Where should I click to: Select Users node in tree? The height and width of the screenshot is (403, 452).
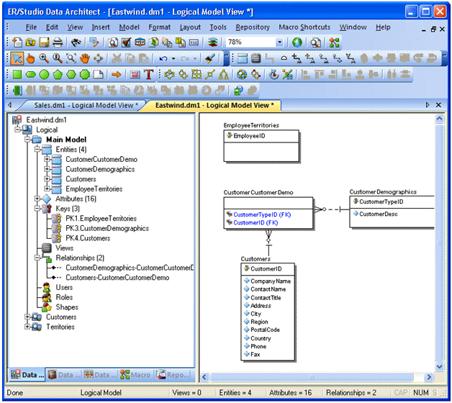click(64, 287)
